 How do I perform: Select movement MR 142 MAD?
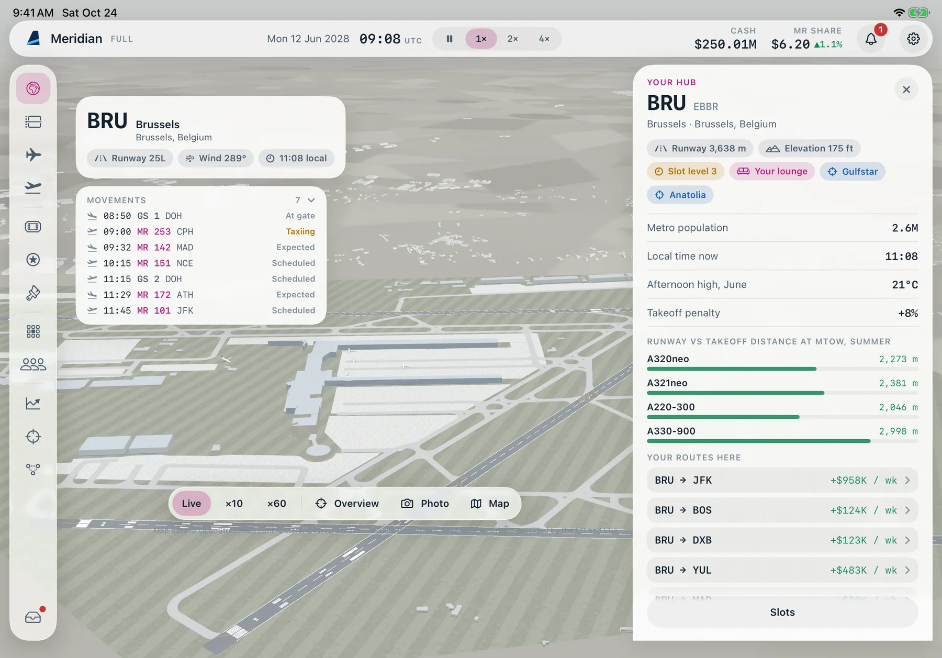click(x=201, y=247)
